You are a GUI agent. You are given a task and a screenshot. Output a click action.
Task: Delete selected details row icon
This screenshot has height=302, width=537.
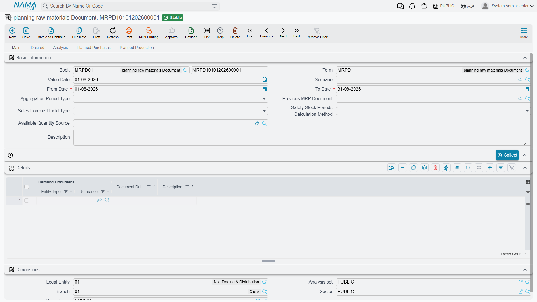point(435,168)
